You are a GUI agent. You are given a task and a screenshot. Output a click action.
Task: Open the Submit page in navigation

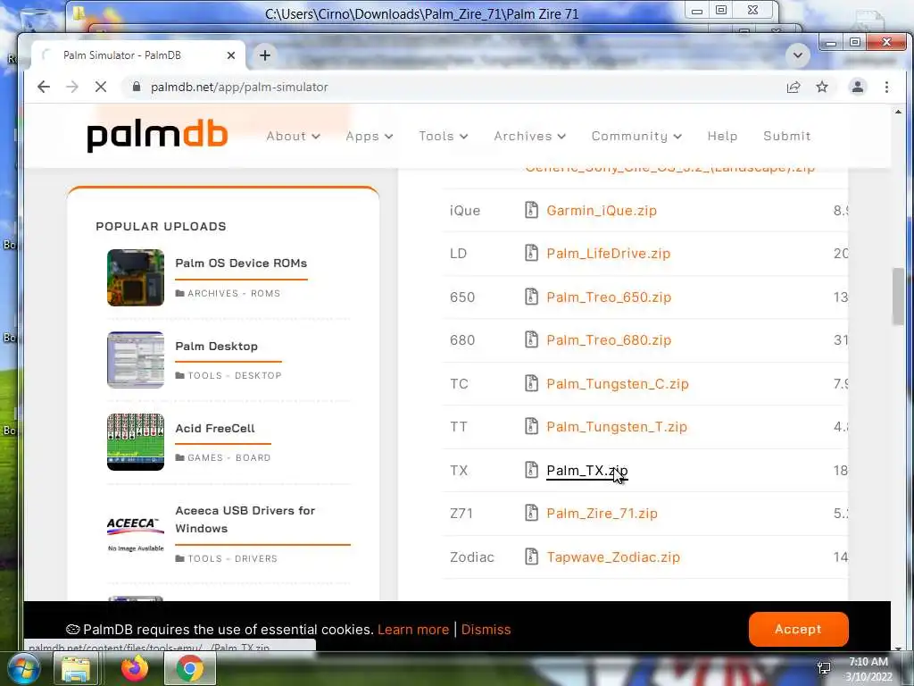pos(787,137)
